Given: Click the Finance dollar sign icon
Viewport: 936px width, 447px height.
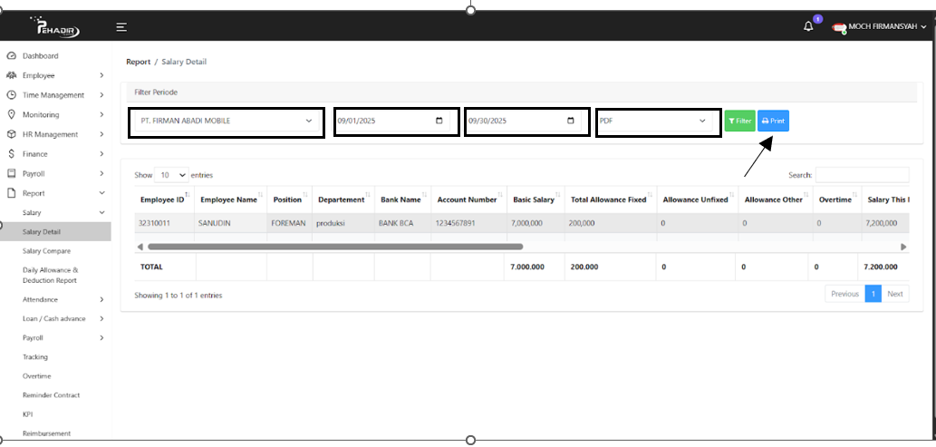Looking at the screenshot, I should click(x=11, y=154).
